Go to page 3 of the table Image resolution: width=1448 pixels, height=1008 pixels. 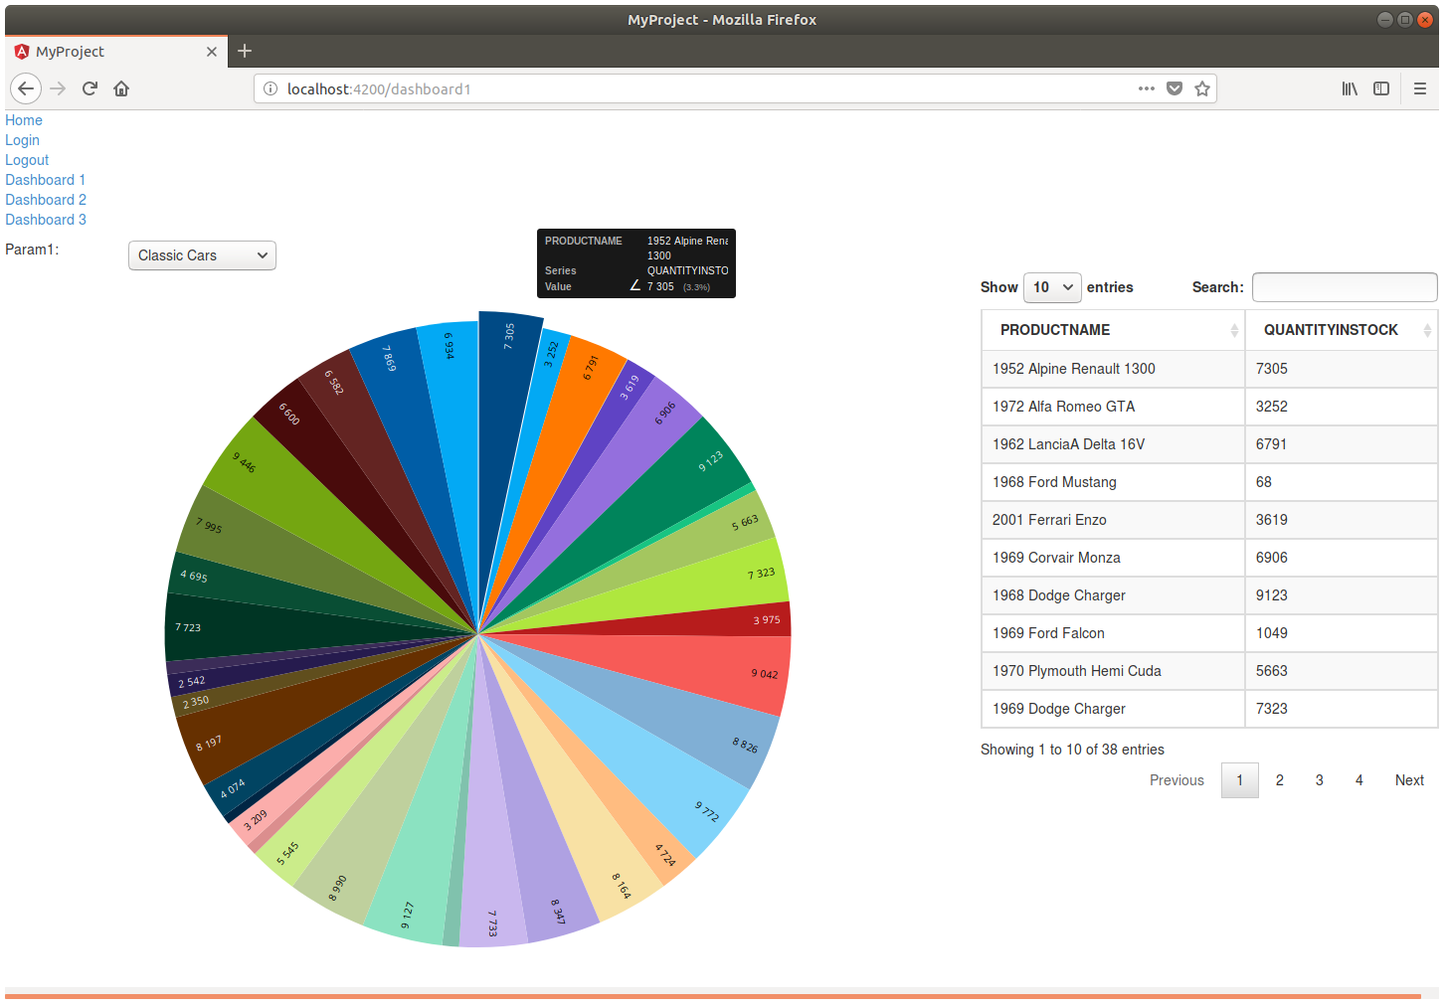click(1320, 780)
